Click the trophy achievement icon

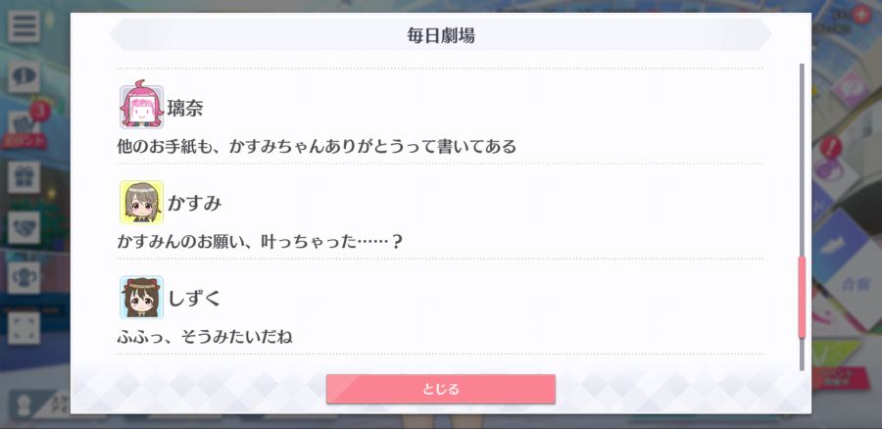tap(24, 278)
